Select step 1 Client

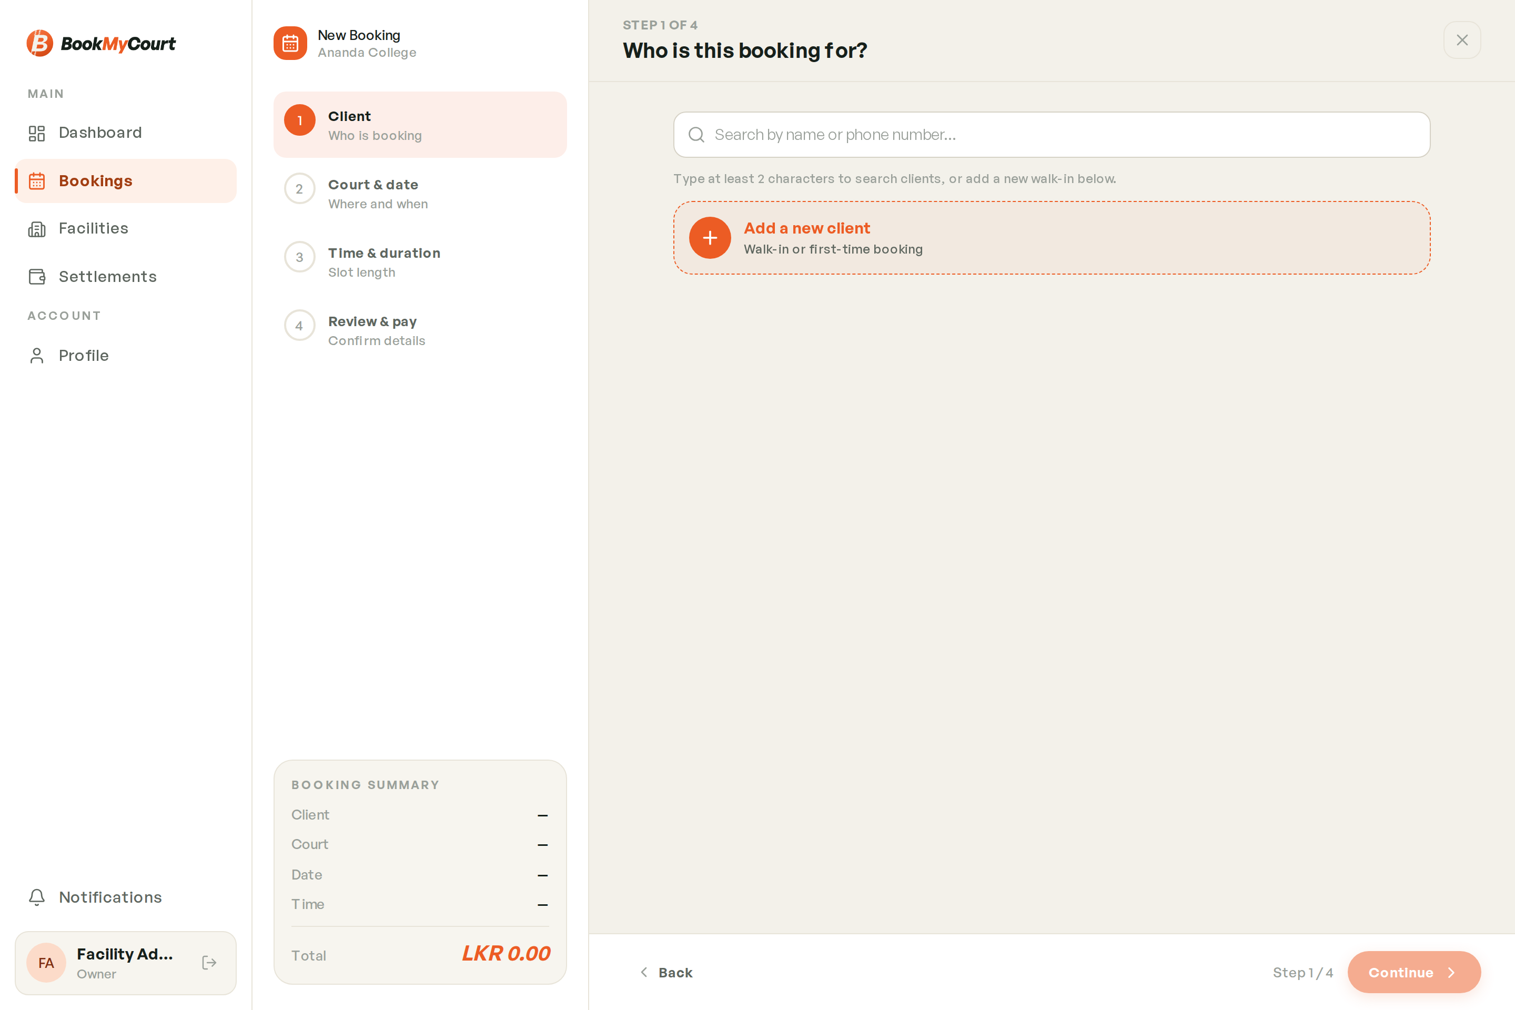420,125
